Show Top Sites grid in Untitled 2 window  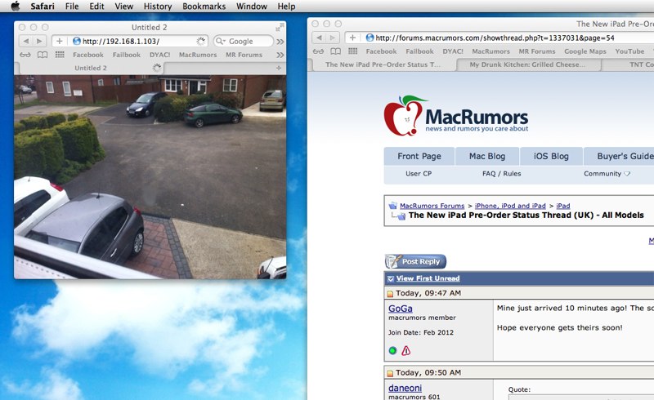[x=60, y=55]
